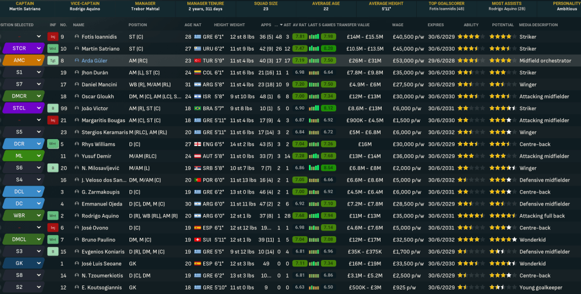
Task: Click the Inj injury icon for Fotis Ioannidis
Action: [x=53, y=37]
